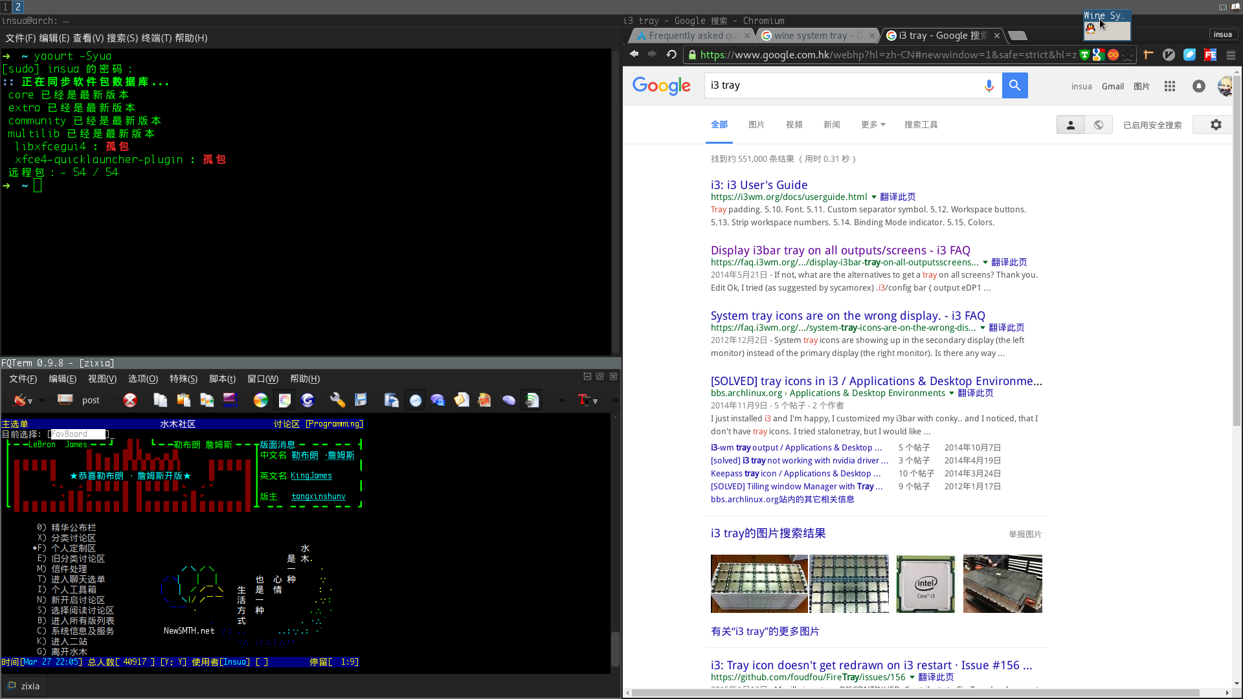Open the Google apps grid icon

click(1169, 86)
